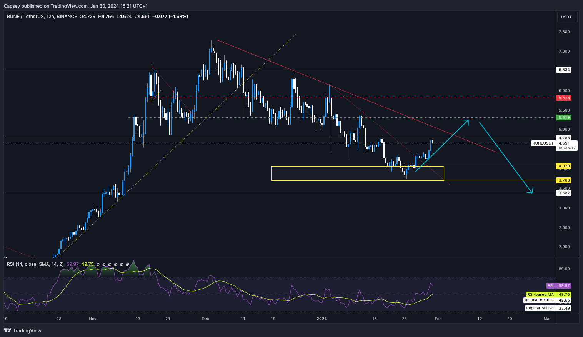Open the RSI indicator settings title
583x337 pixels.
point(35,264)
